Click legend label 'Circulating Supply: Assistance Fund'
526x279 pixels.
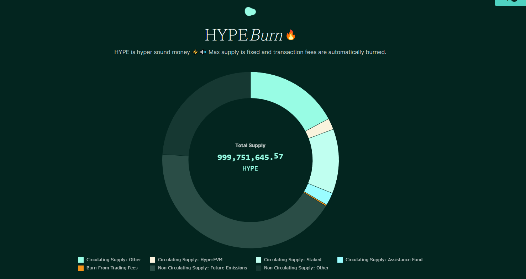click(x=384, y=260)
